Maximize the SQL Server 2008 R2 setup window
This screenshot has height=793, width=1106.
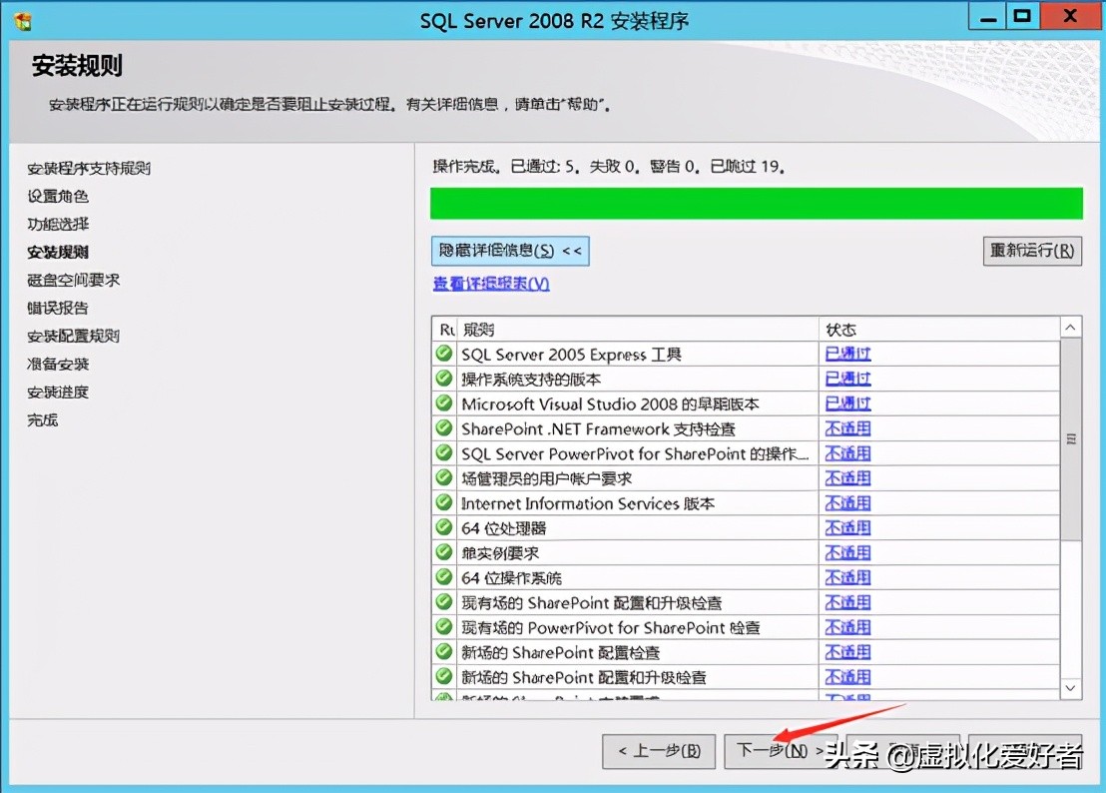pos(1022,16)
